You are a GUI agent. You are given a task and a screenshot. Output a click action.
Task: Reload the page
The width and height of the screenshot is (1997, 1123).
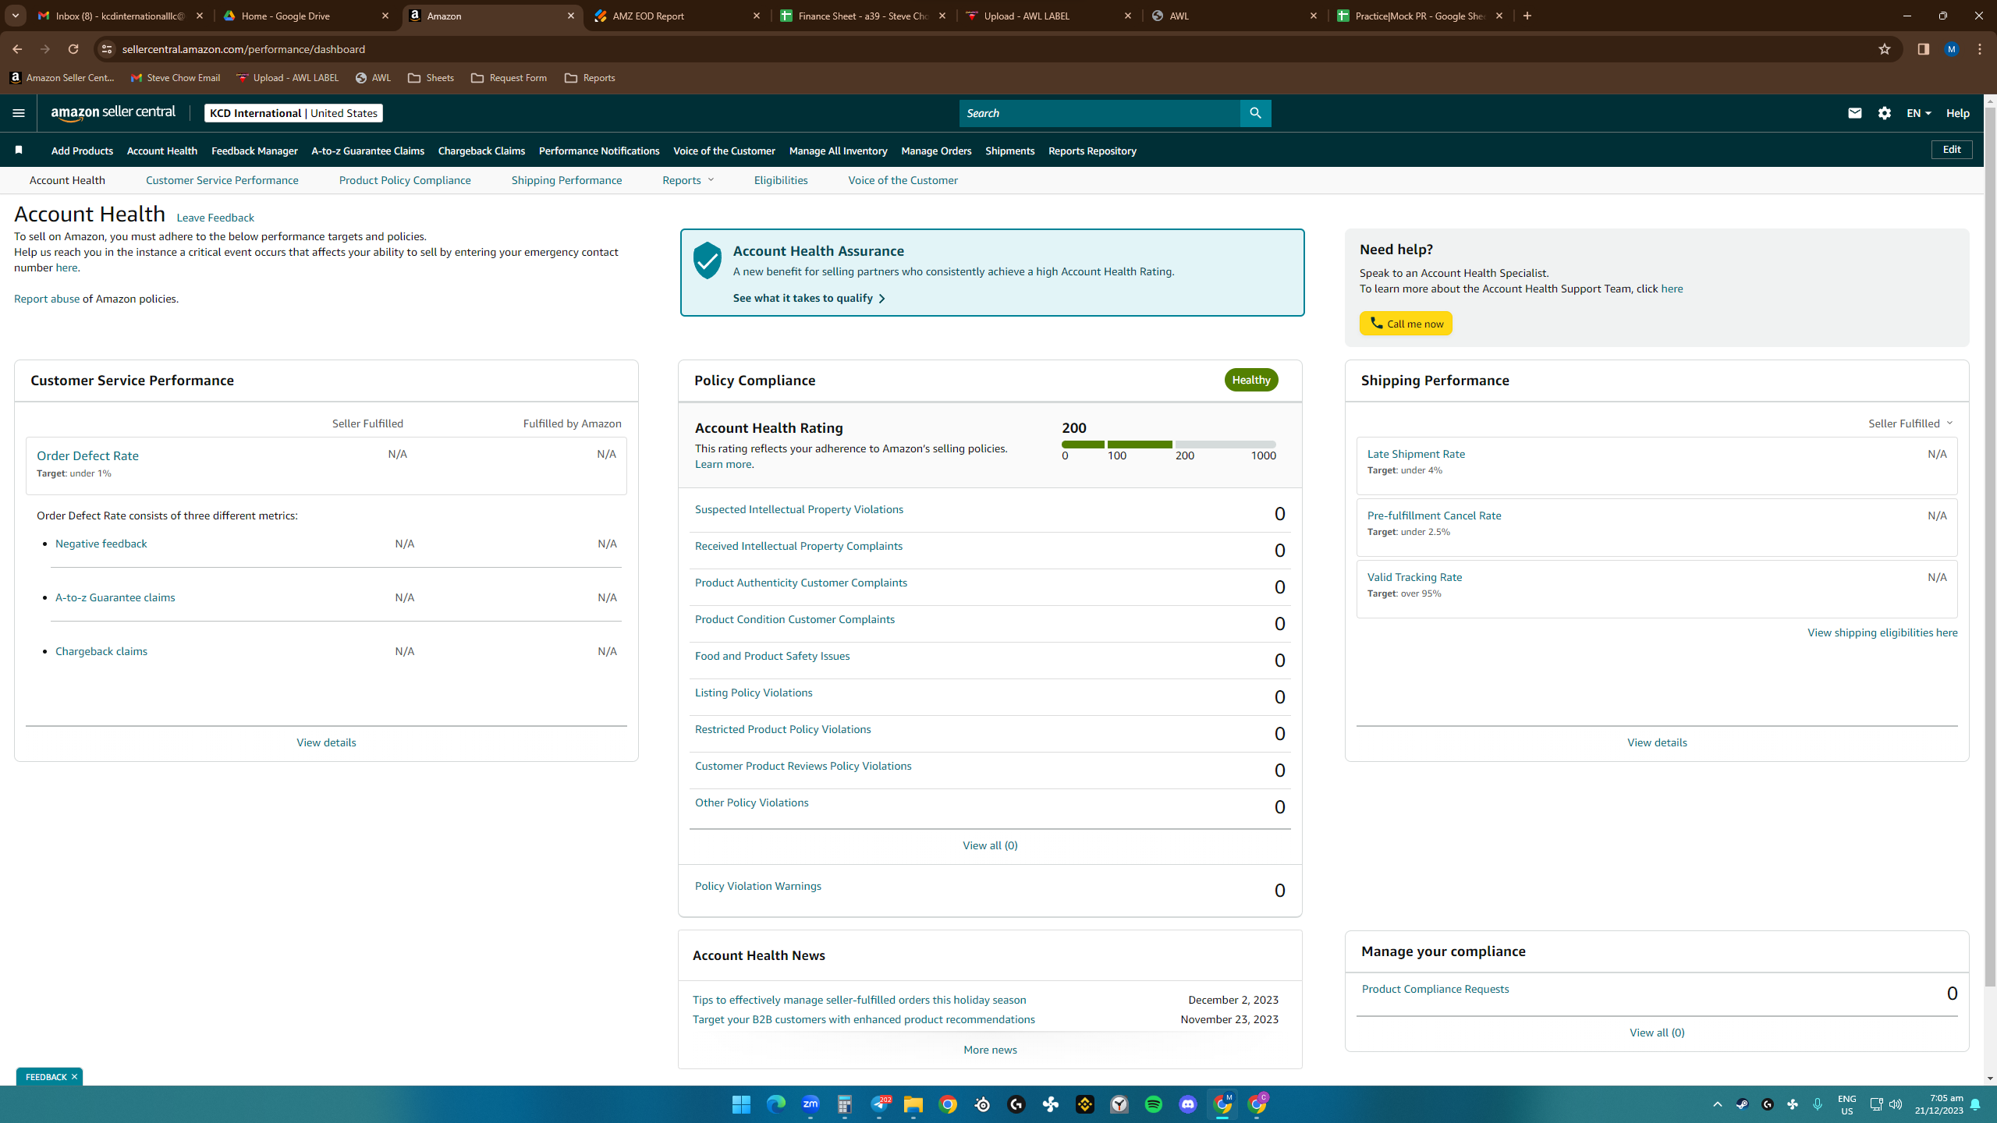(x=73, y=49)
